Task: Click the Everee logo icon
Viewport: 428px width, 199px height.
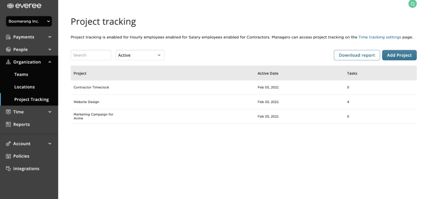Action: pyautogui.click(x=10, y=6)
